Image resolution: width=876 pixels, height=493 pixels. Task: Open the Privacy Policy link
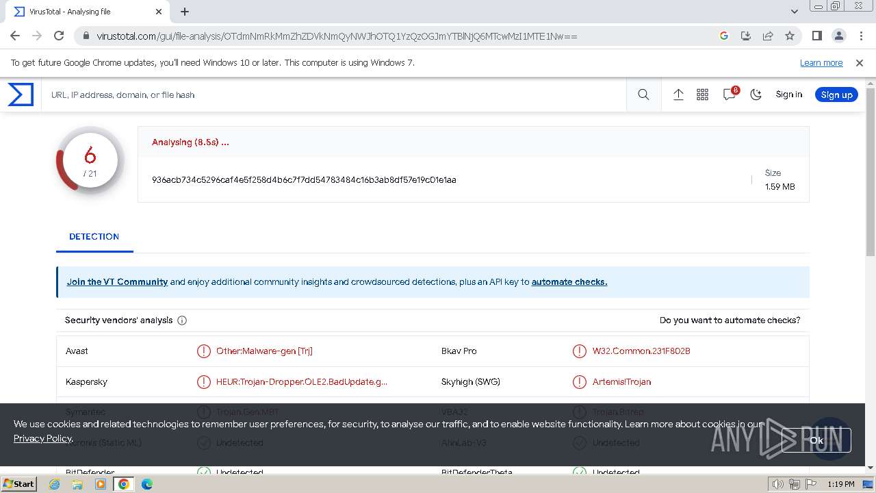click(42, 438)
